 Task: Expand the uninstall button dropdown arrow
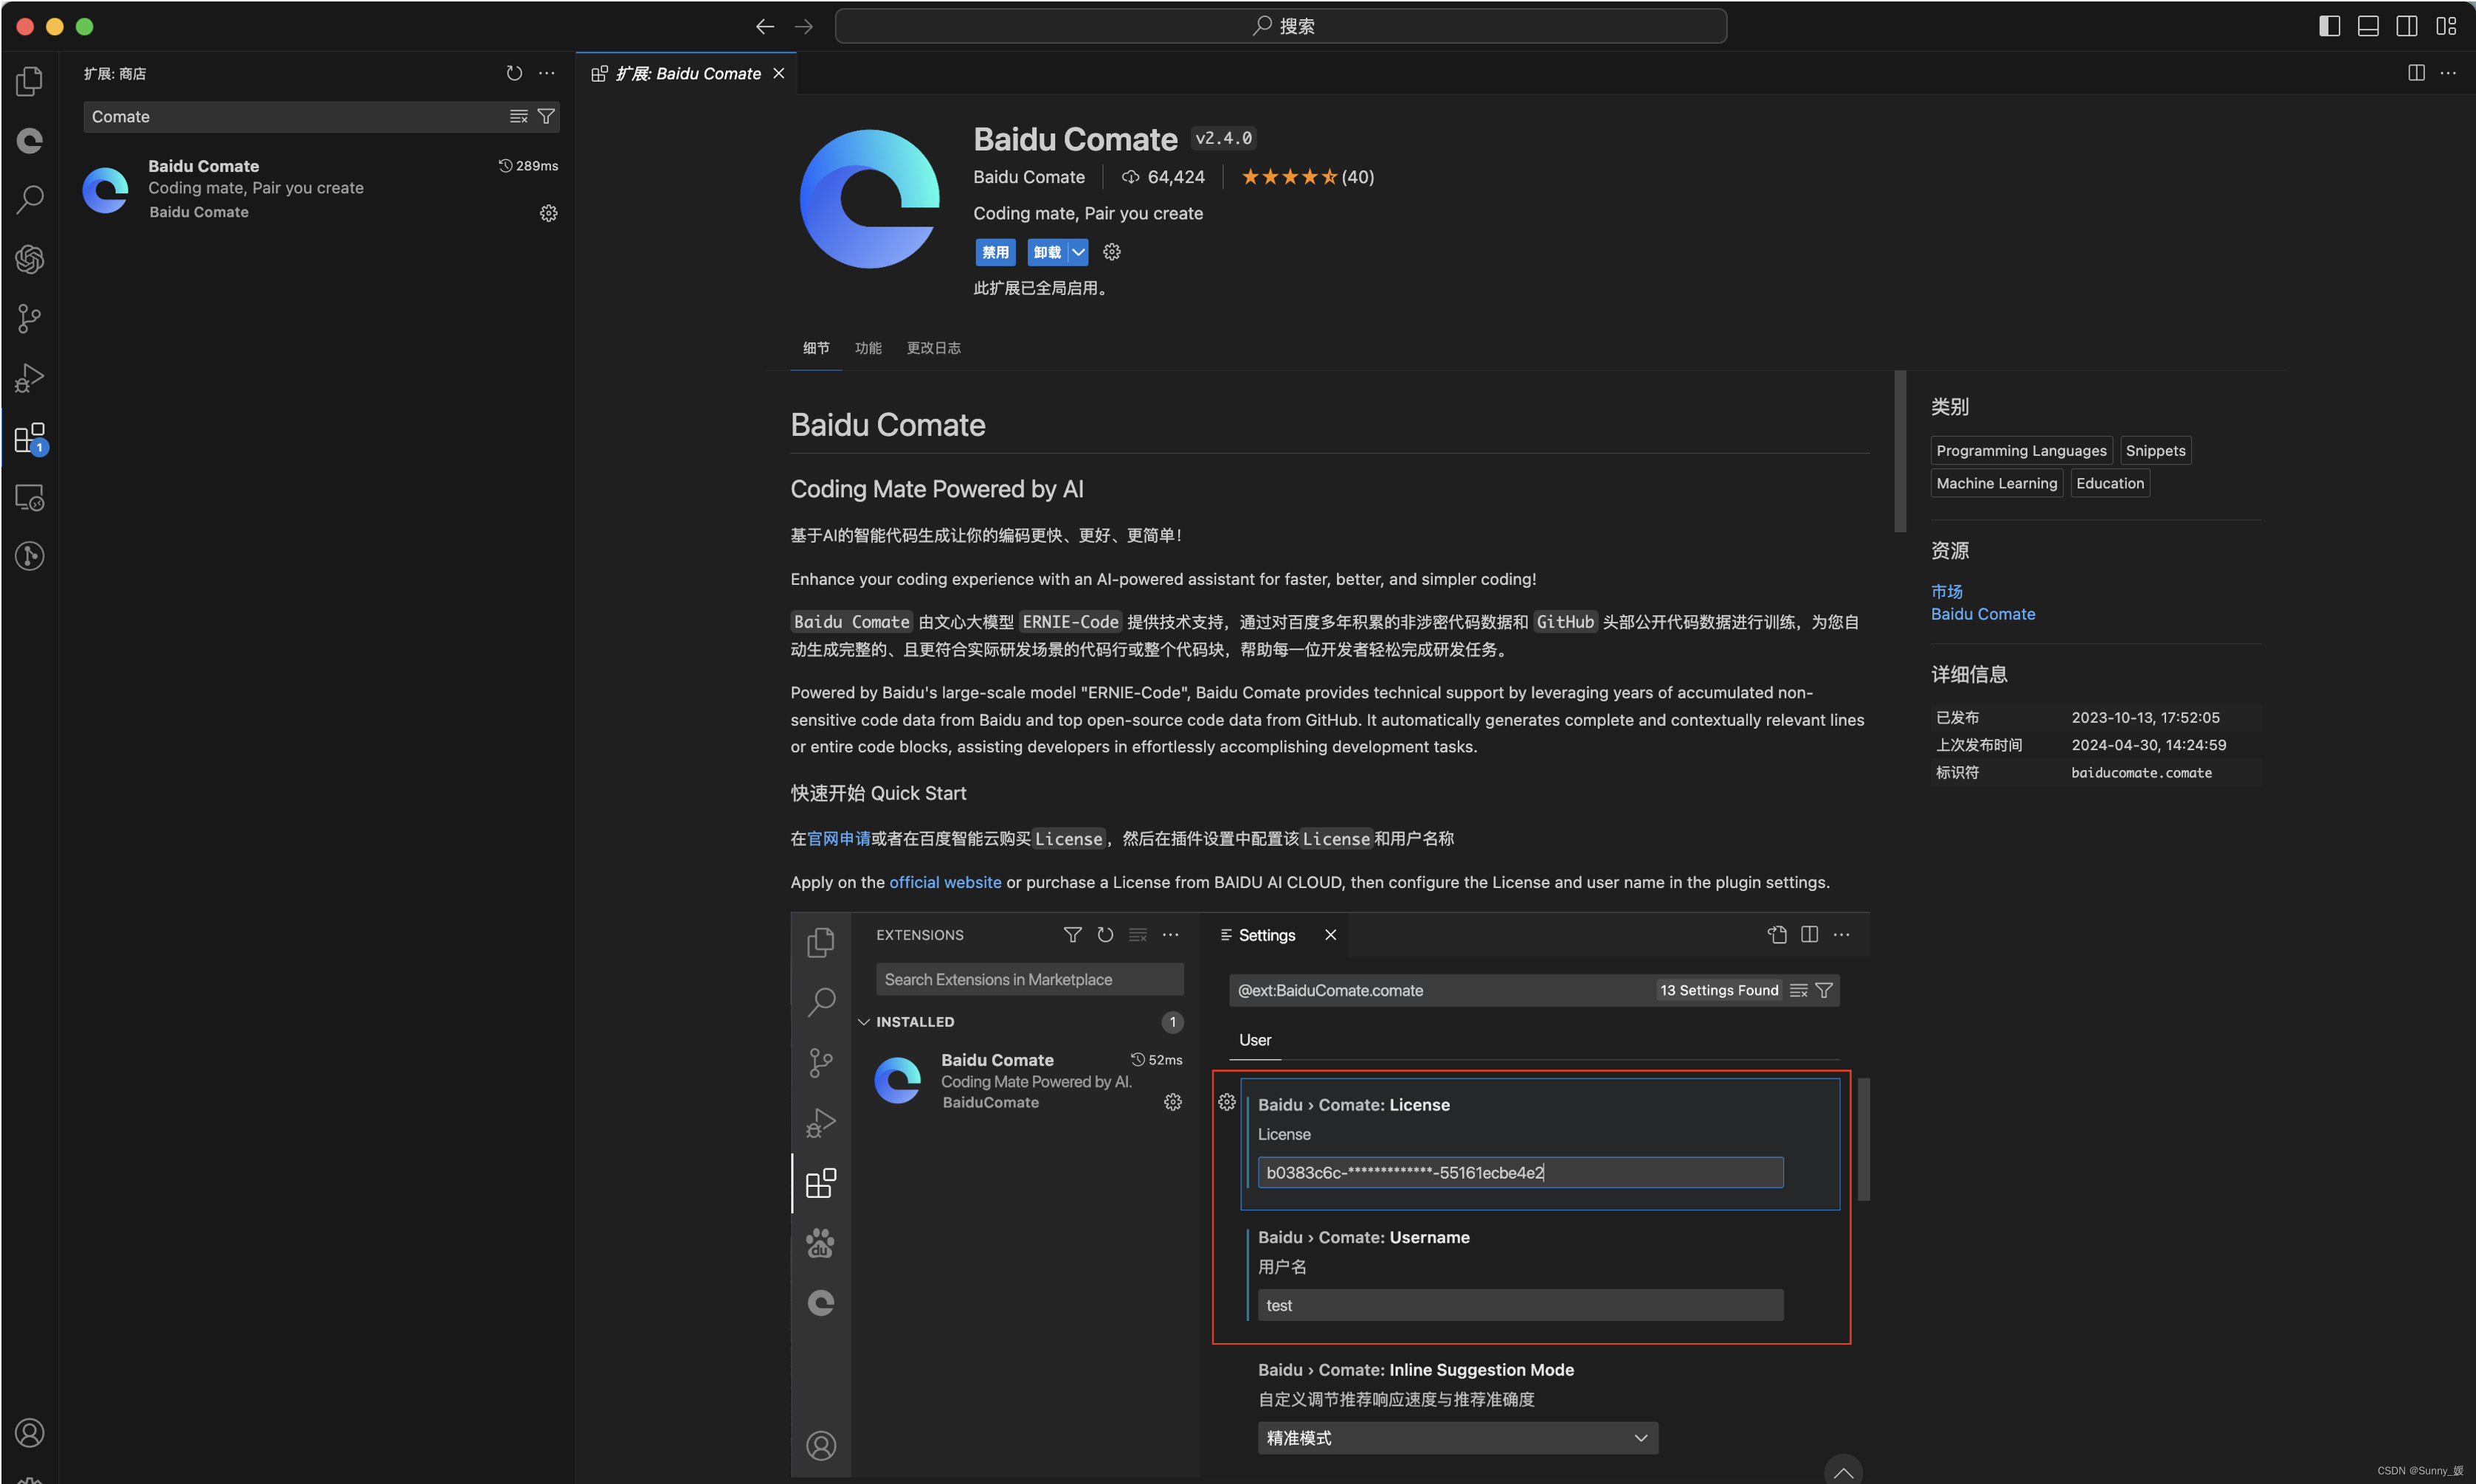click(1078, 252)
